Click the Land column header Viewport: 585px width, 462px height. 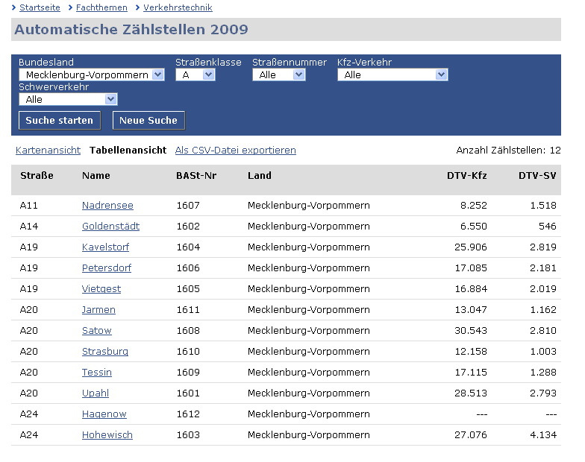[x=260, y=176]
